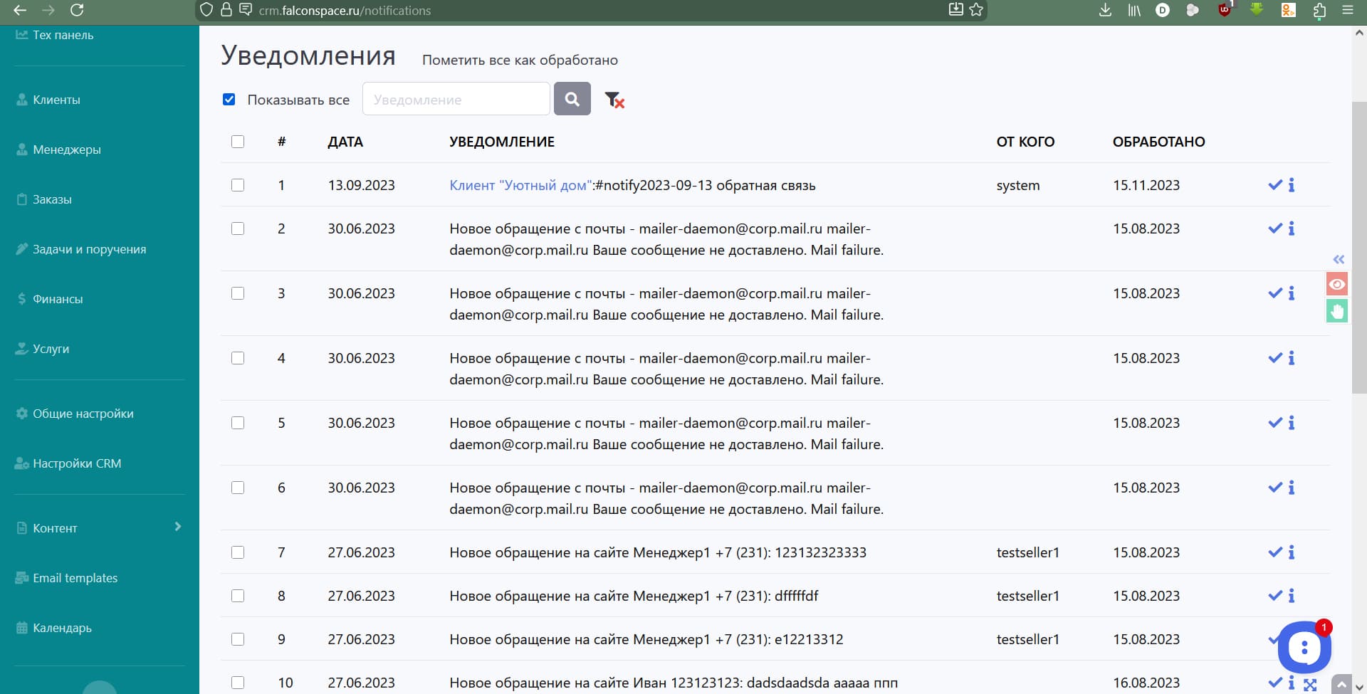Viewport: 1367px width, 694px height.
Task: Select checkbox for notification row 5
Action: [x=238, y=423]
